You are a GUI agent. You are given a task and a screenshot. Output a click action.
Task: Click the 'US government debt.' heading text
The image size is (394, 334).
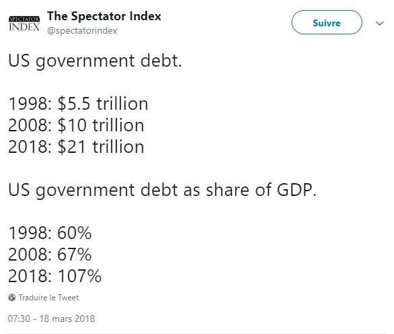click(95, 61)
